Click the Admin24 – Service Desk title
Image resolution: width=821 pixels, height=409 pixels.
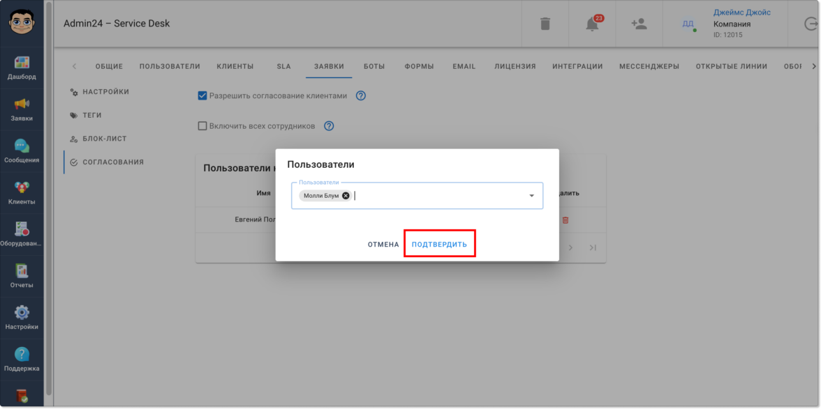pos(117,24)
